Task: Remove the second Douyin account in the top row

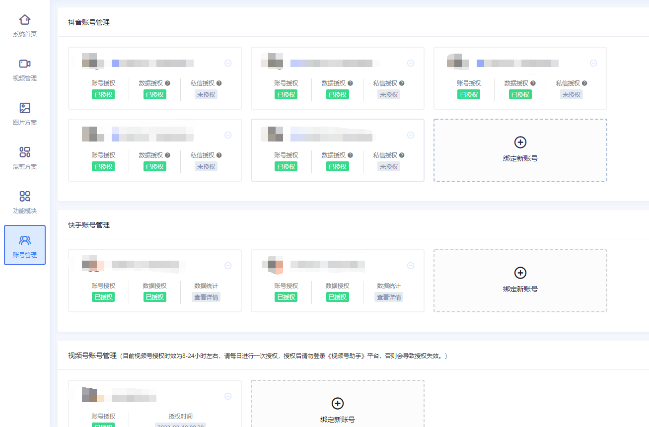Action: click(x=411, y=63)
